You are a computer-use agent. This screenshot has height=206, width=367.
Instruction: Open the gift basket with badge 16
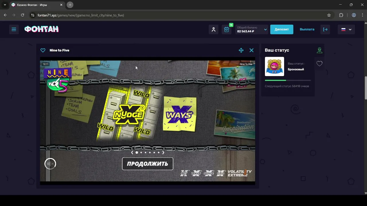tap(227, 29)
